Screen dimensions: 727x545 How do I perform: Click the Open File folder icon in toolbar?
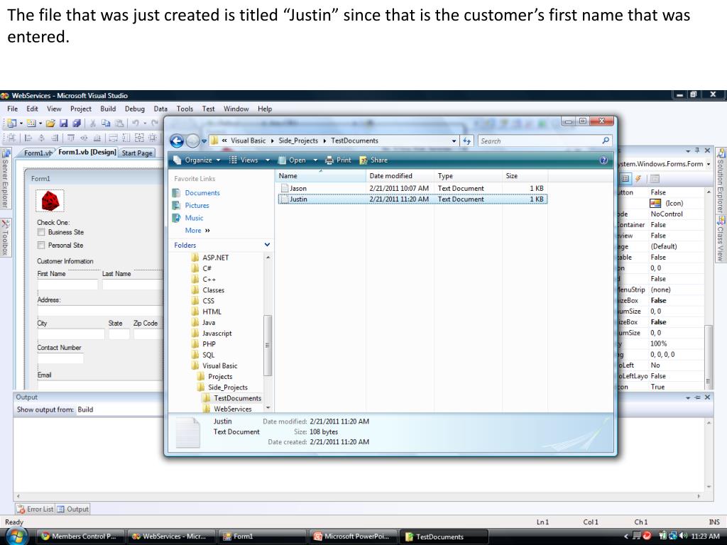point(50,123)
